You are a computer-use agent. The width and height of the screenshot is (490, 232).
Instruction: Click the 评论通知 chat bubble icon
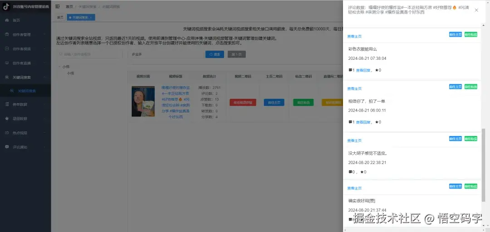[x=7, y=147]
